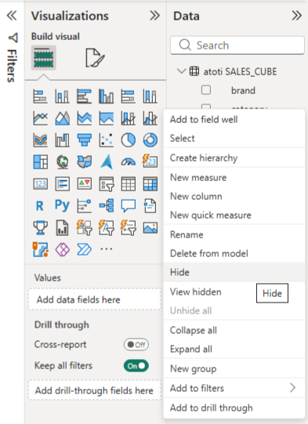Collapse the Data pane
The height and width of the screenshot is (424, 308).
pyautogui.click(x=297, y=16)
